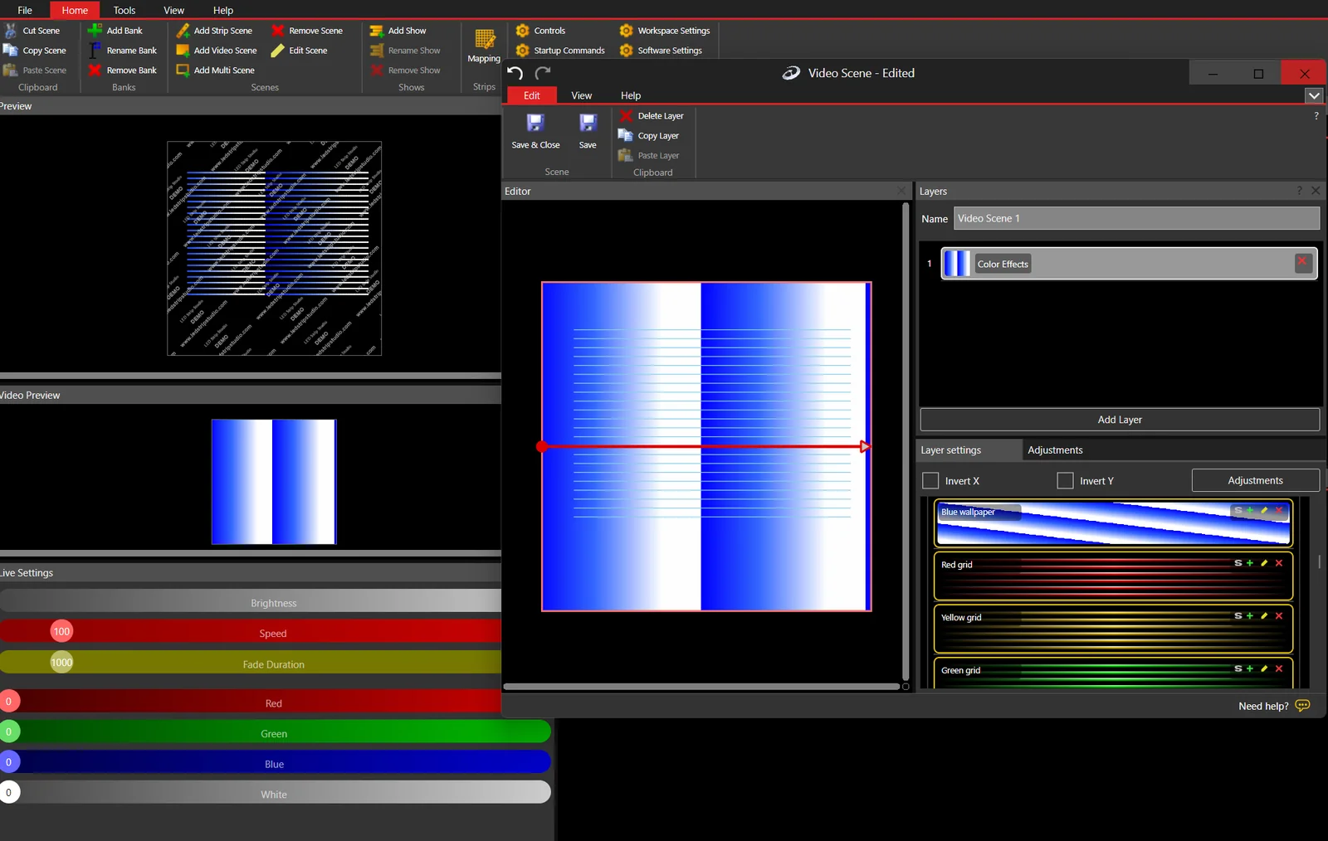Click Copy Layer in the Clipboard group
The image size is (1328, 841).
(x=649, y=136)
